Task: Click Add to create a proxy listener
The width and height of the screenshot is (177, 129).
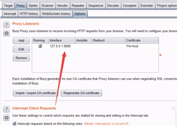Action: (21, 40)
